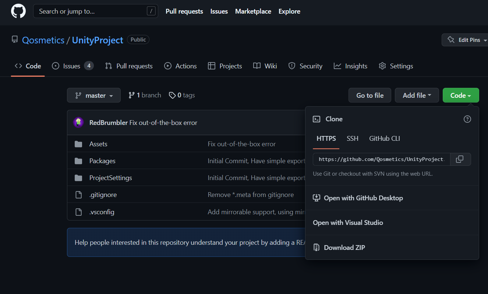Open latest commit message Fix out-of-the-box error

pyautogui.click(x=163, y=122)
